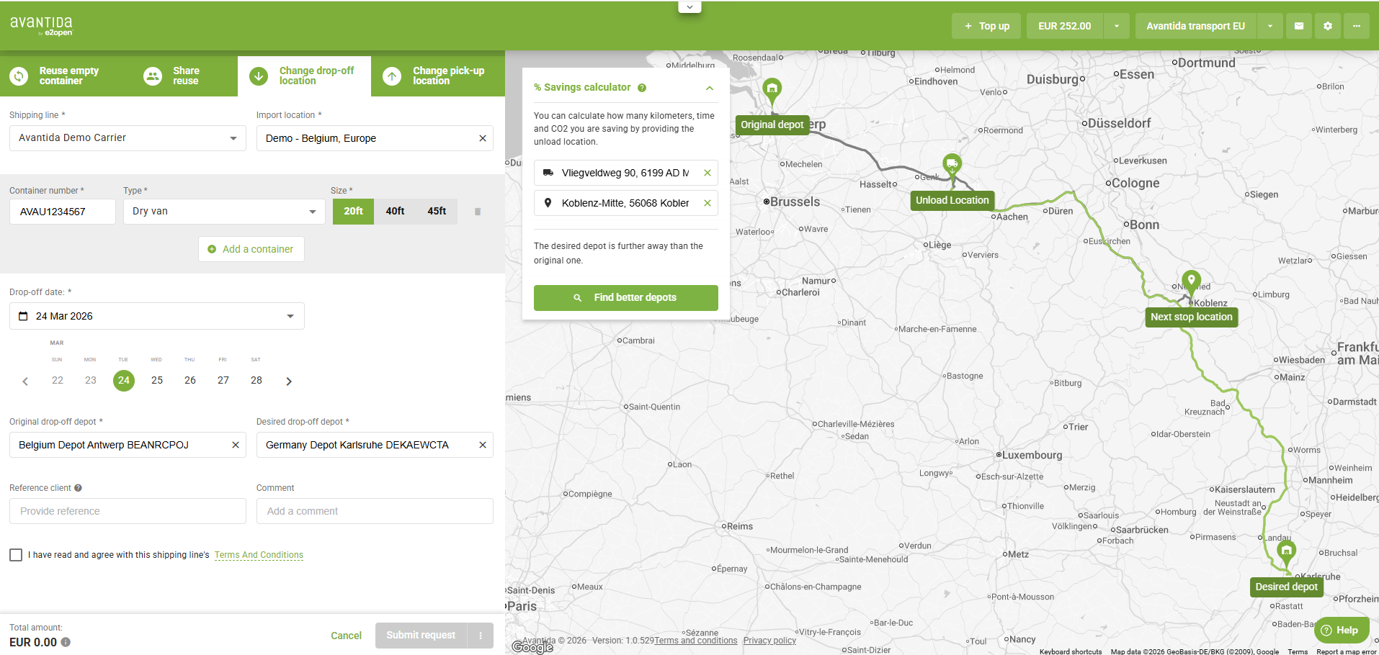Clear the Desired drop-off depot field
Image resolution: width=1379 pixels, height=655 pixels.
tap(483, 445)
